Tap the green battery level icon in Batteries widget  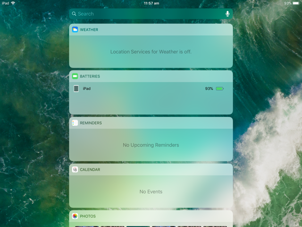click(x=220, y=88)
